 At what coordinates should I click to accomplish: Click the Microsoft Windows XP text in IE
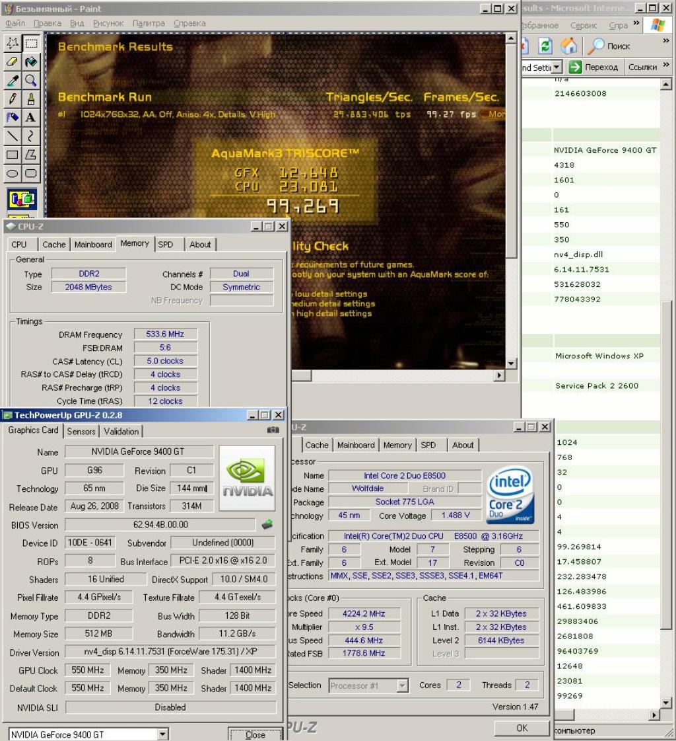click(599, 356)
